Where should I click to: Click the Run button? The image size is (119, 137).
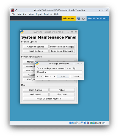(x=63, y=76)
